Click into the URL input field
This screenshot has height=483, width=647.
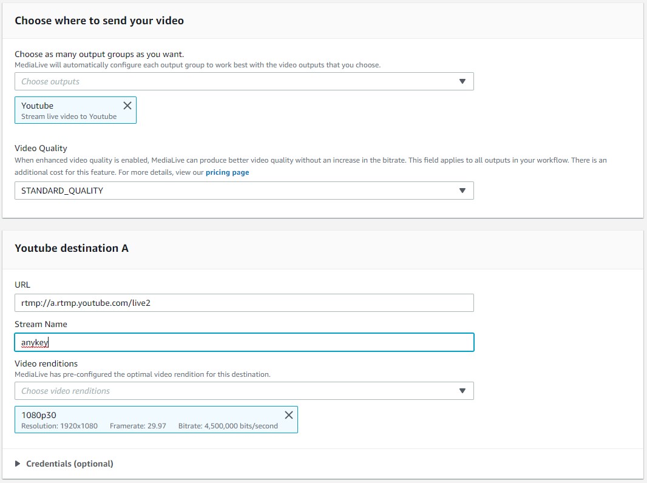pyautogui.click(x=244, y=303)
